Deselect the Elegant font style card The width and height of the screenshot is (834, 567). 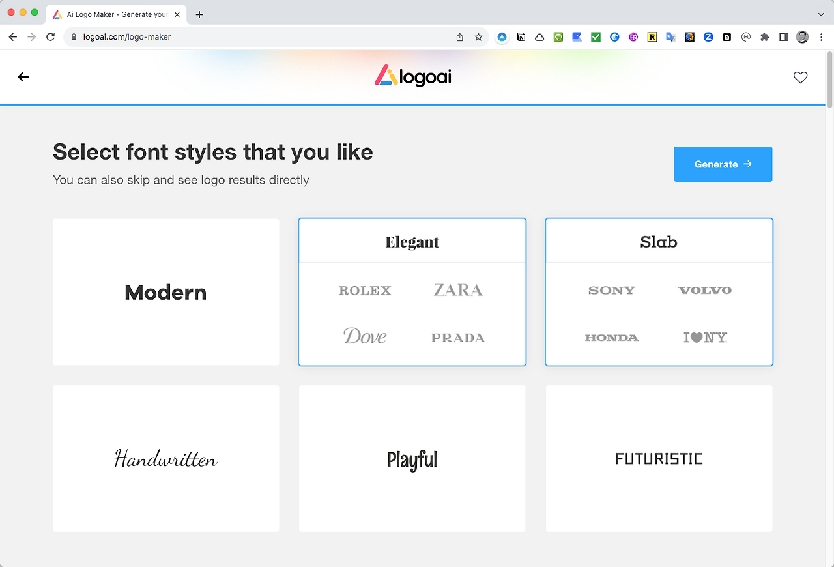[x=412, y=292]
